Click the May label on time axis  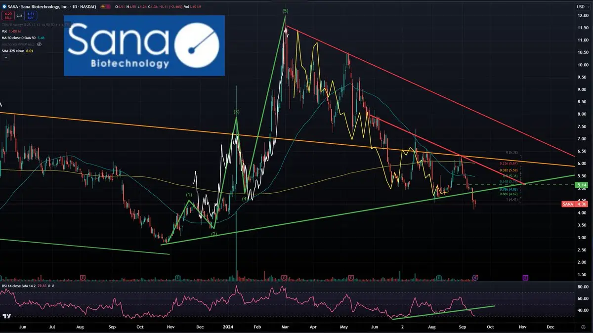pos(344,327)
